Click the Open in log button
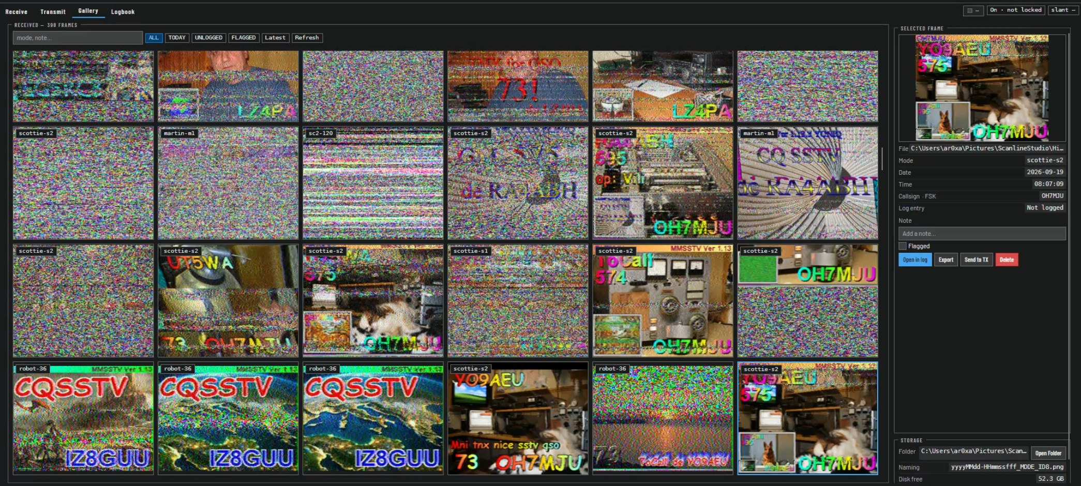1081x486 pixels. coord(915,260)
